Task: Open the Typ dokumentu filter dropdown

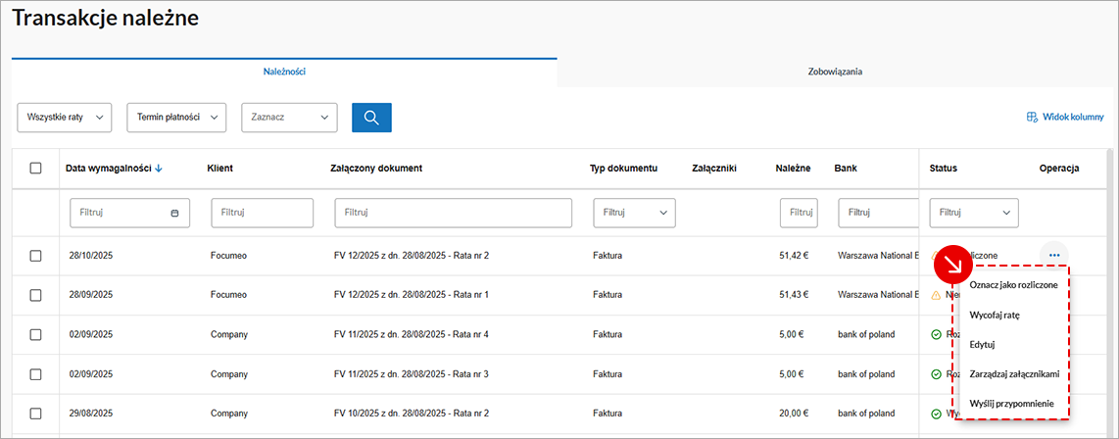Action: click(634, 213)
